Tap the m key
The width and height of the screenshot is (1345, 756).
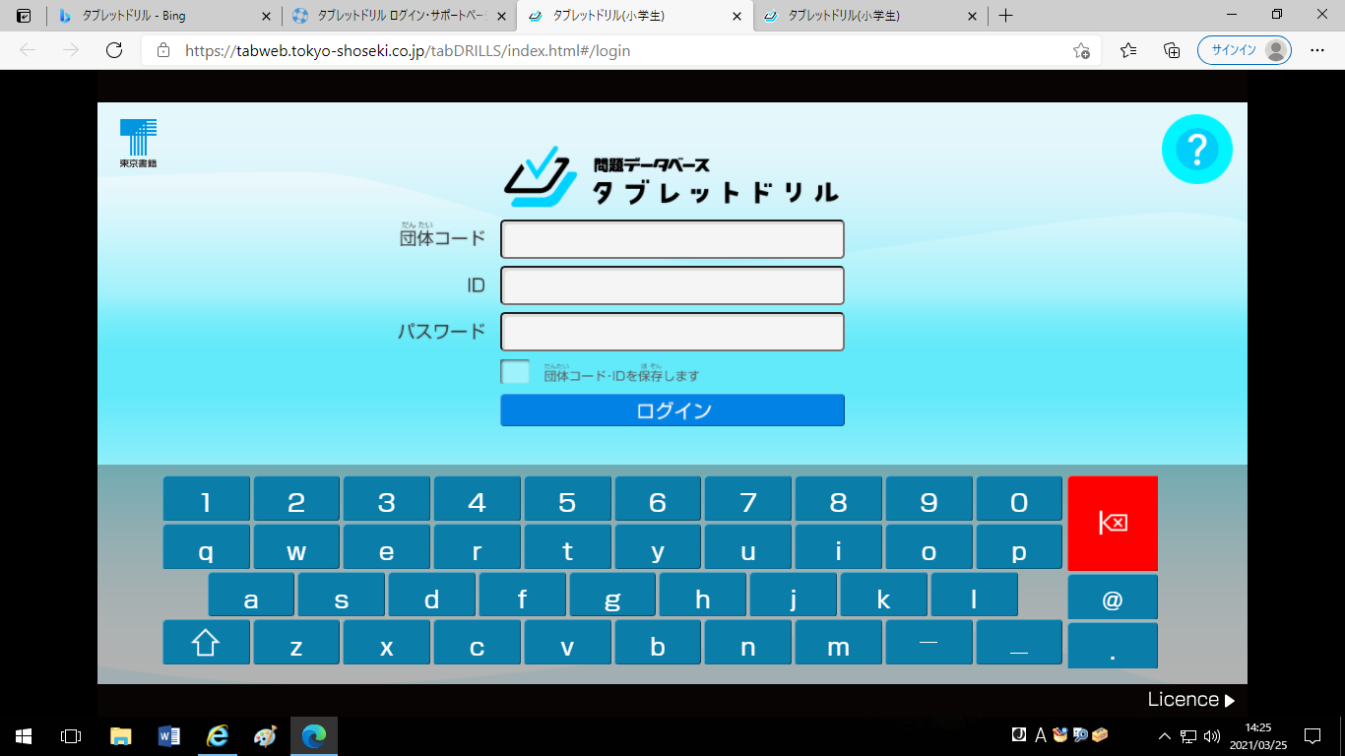pyautogui.click(x=838, y=643)
